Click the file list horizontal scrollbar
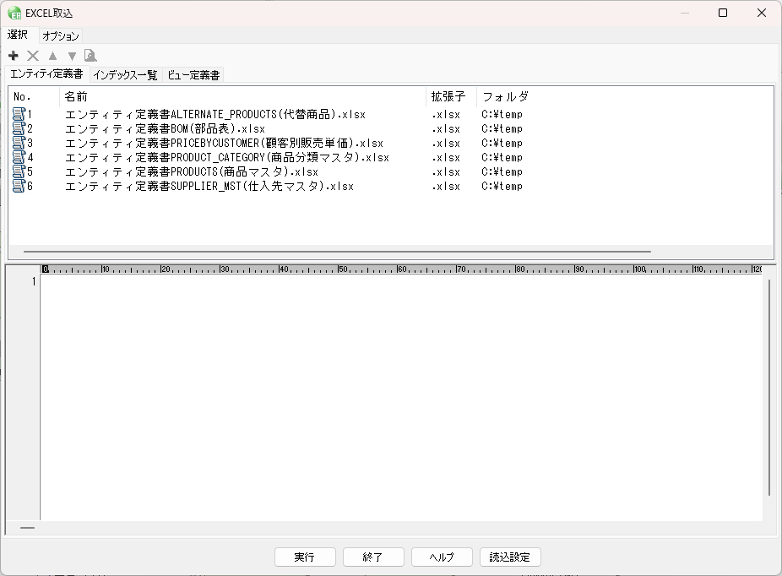This screenshot has width=782, height=576. (x=337, y=252)
